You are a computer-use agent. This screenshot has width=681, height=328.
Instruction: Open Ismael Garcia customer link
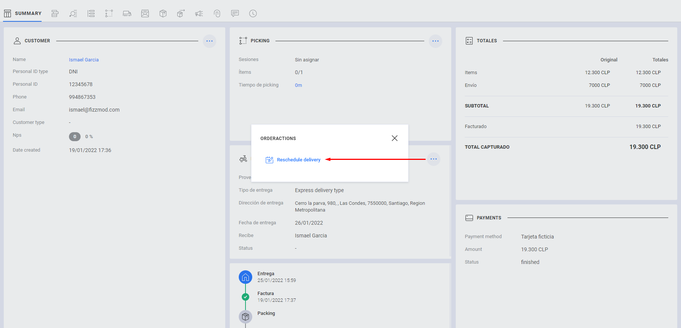click(84, 60)
